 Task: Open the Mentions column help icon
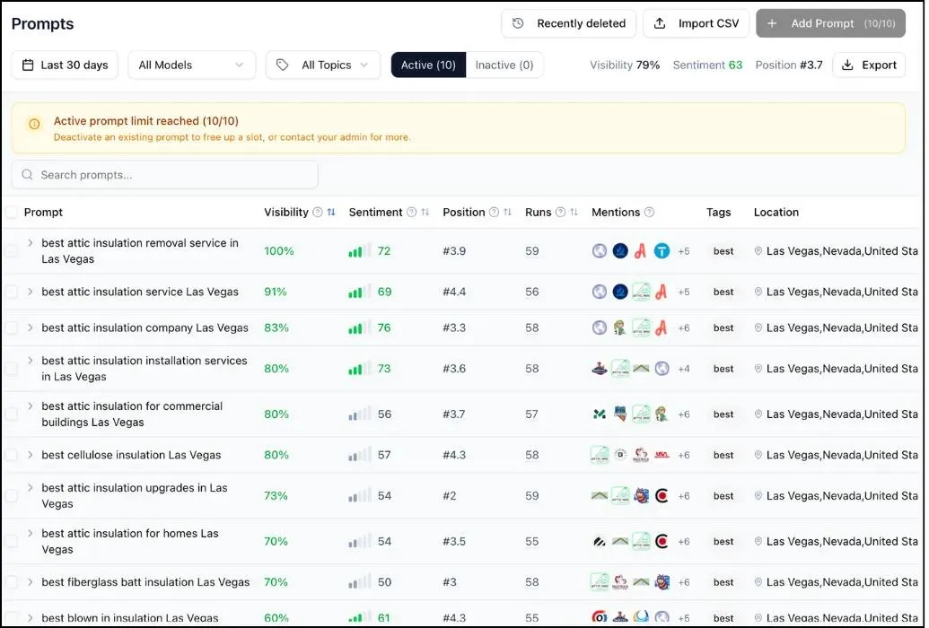(x=649, y=212)
